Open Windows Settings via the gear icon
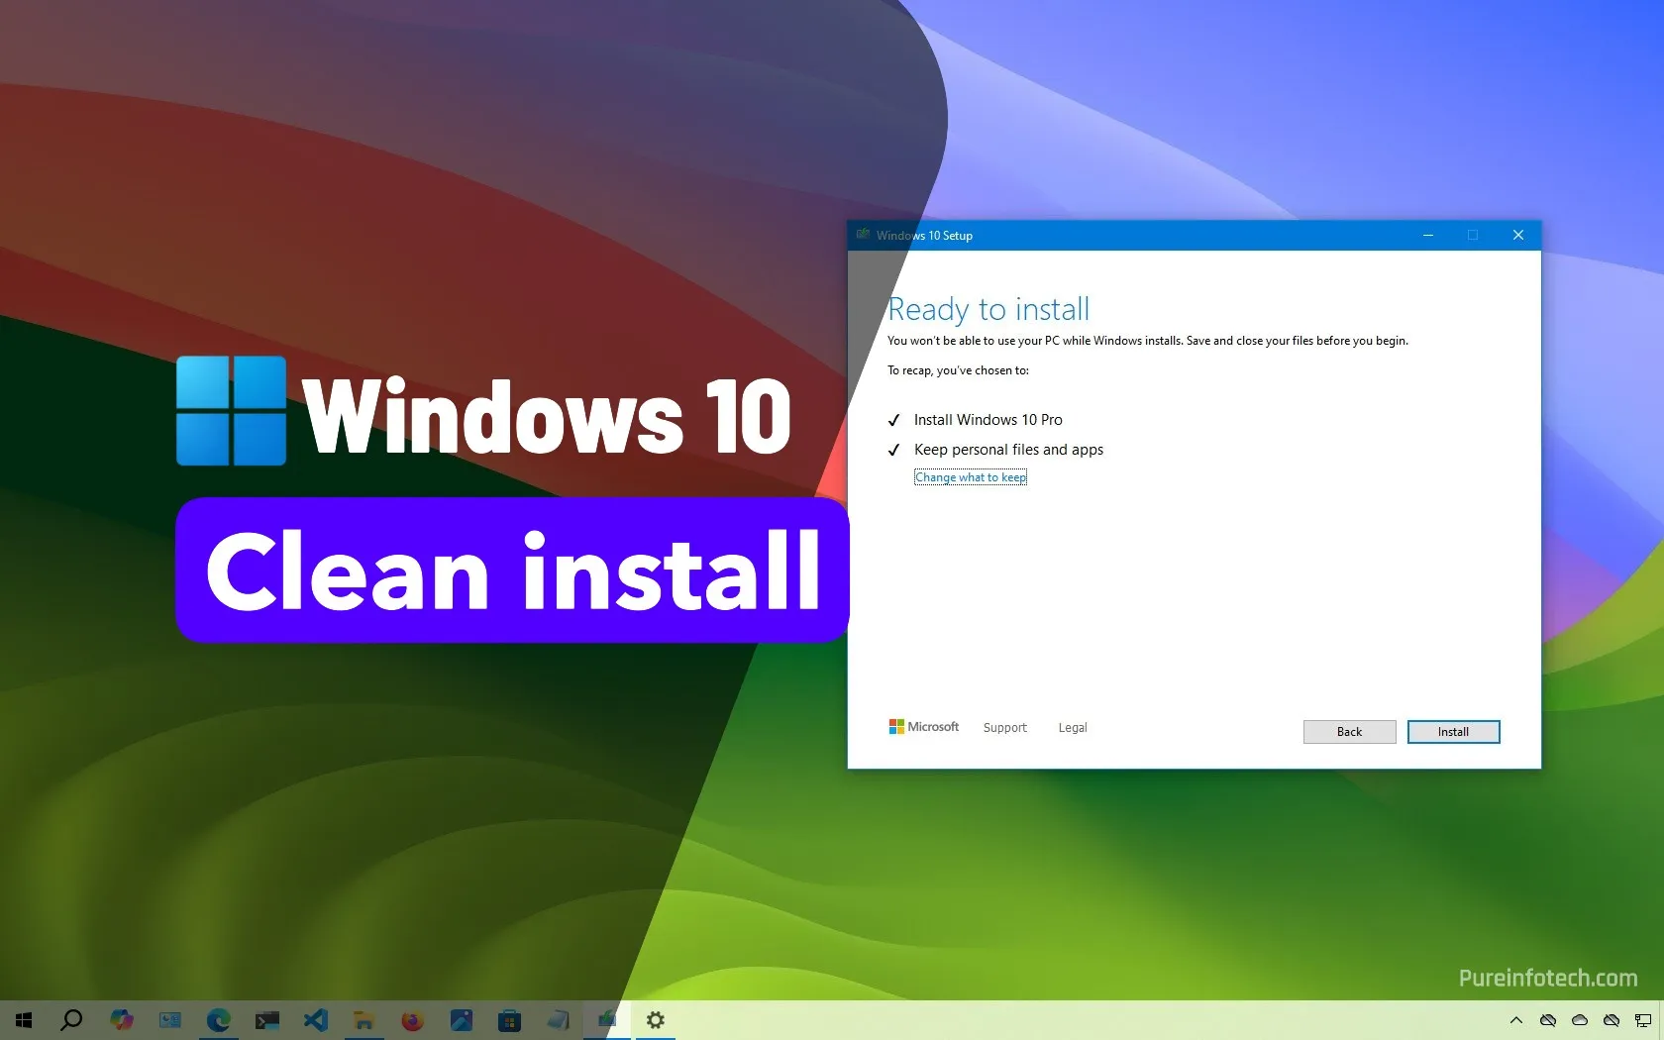The image size is (1664, 1040). coord(655,1020)
